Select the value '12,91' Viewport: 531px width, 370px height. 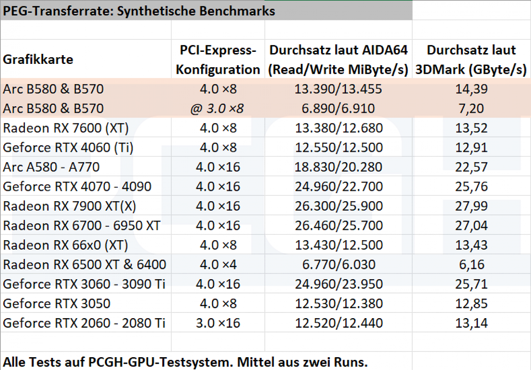tap(471, 147)
